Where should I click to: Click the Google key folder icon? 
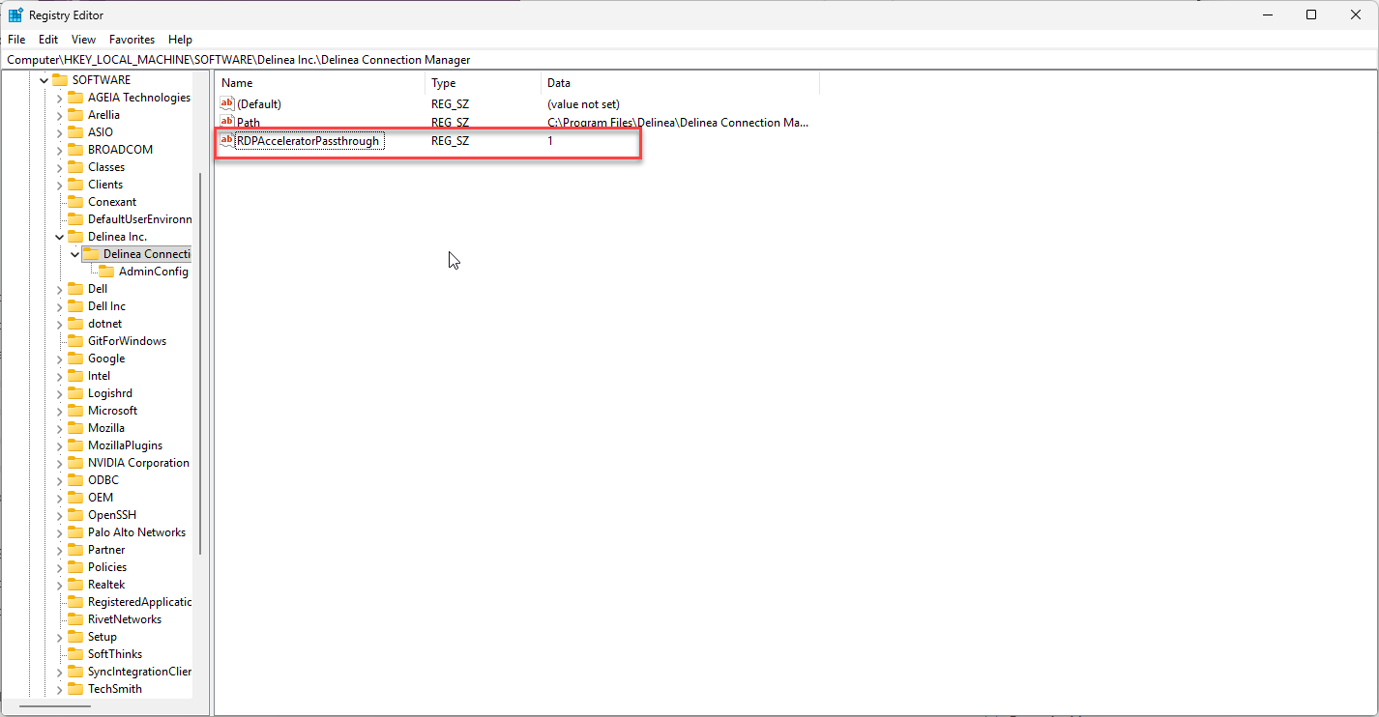pos(75,358)
